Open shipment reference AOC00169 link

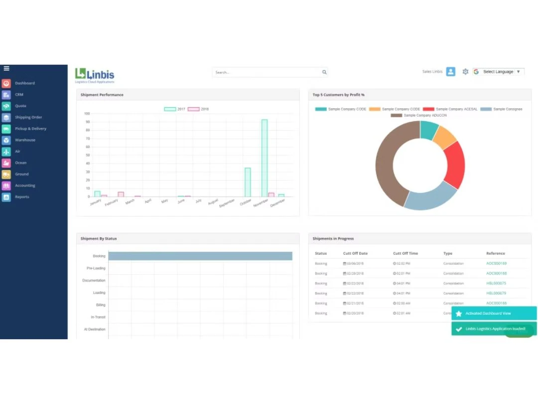496,263
